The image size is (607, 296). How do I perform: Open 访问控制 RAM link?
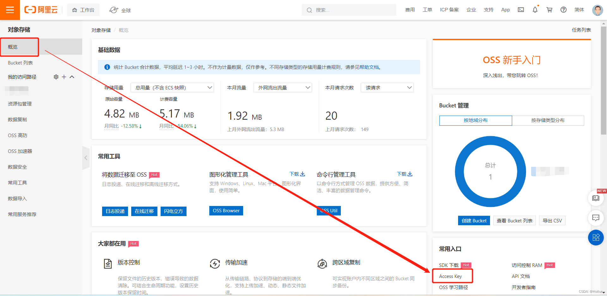pos(527,265)
